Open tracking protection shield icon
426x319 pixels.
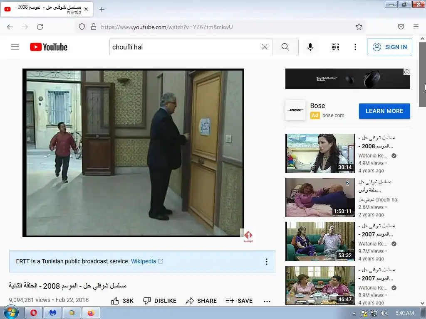(x=82, y=27)
